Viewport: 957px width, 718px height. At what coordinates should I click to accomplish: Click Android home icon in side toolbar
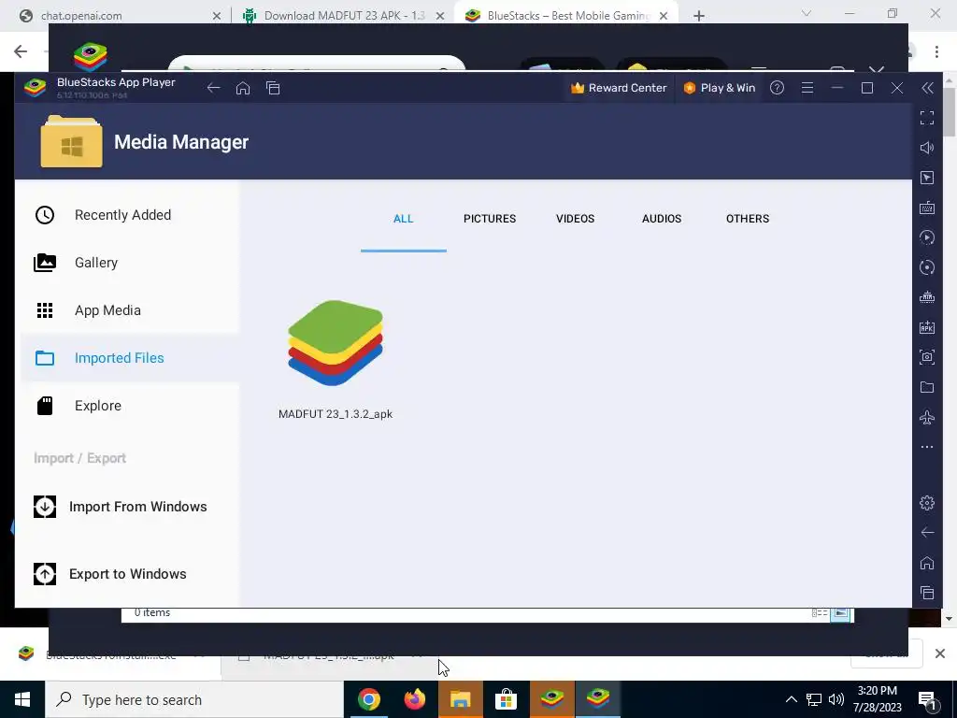pos(927,562)
